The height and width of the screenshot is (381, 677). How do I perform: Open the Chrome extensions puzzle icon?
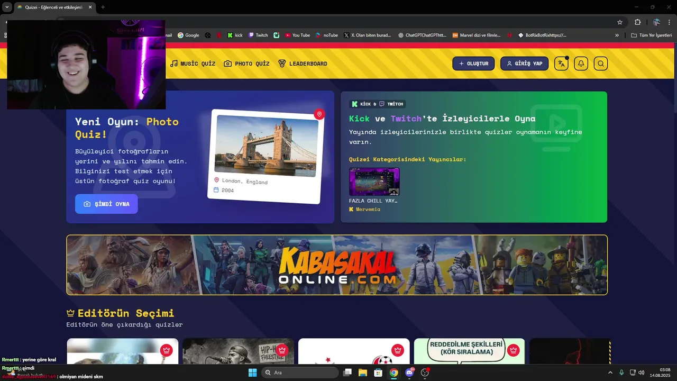637,22
